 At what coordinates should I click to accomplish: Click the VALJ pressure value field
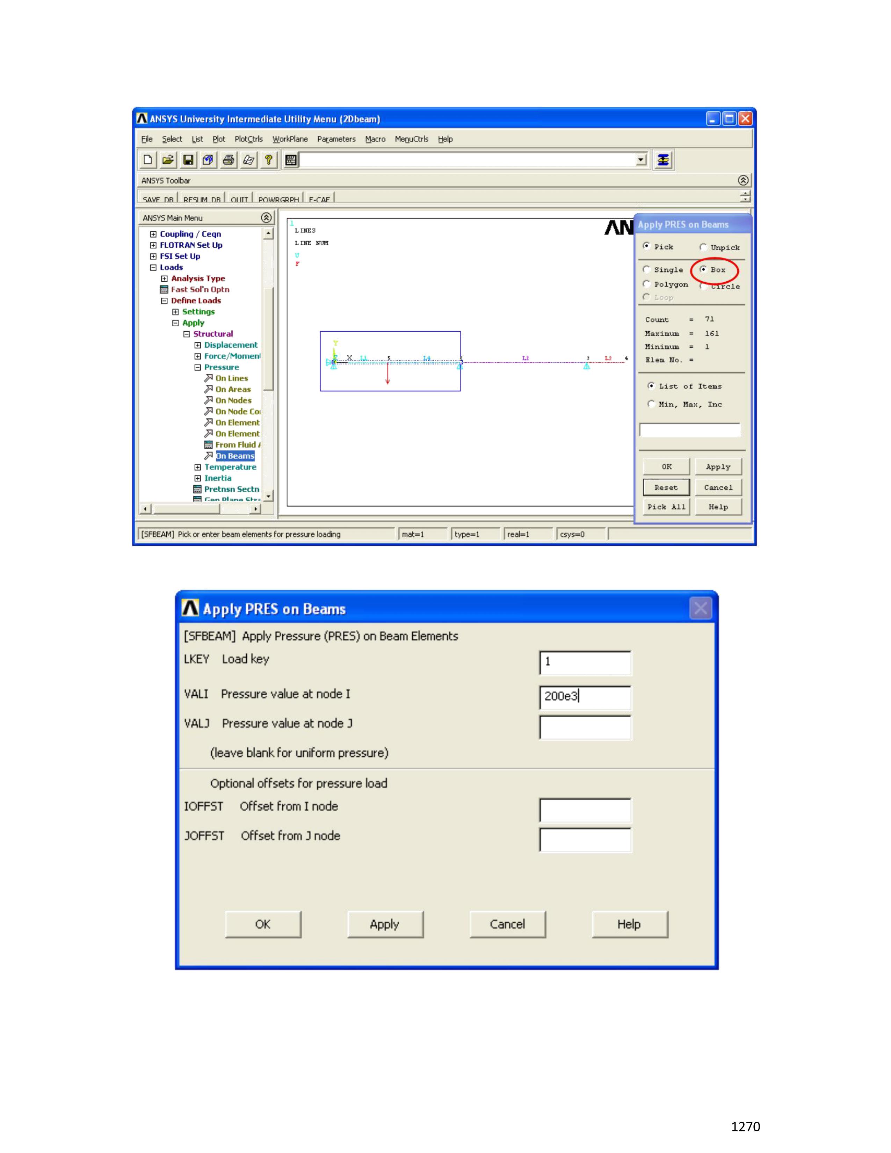[x=585, y=727]
